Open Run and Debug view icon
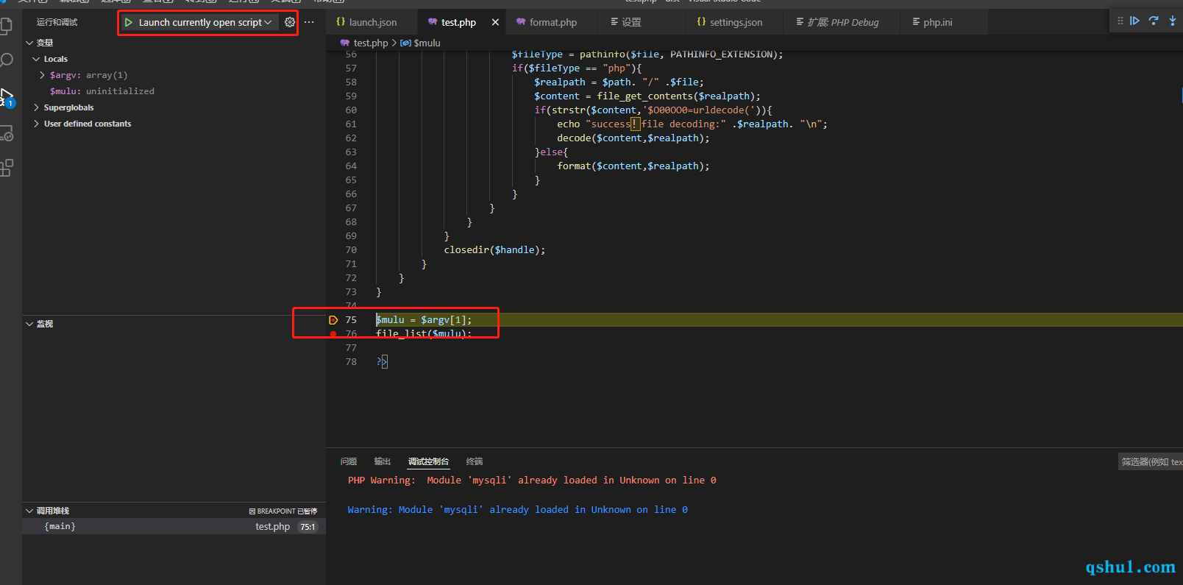Viewport: 1183px width, 585px height. [x=7, y=97]
